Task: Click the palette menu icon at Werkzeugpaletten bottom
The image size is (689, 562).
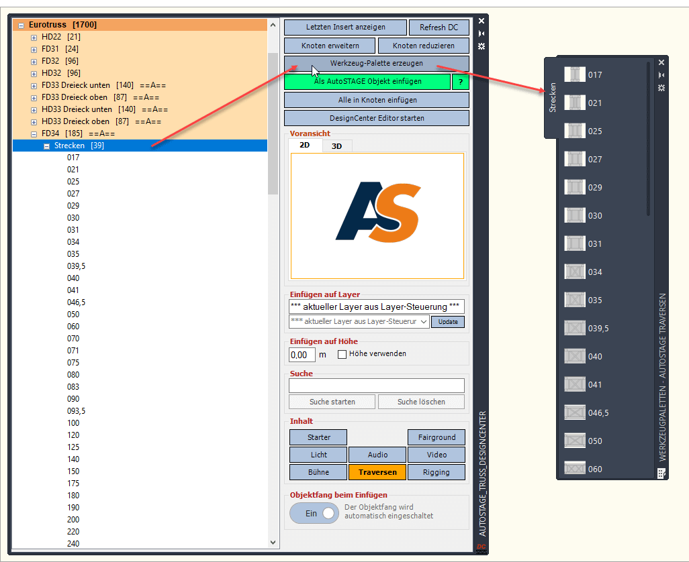Action: [x=661, y=473]
